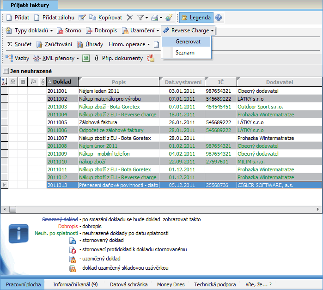Choose Seznam in the Reverse Charge menu

click(x=185, y=53)
